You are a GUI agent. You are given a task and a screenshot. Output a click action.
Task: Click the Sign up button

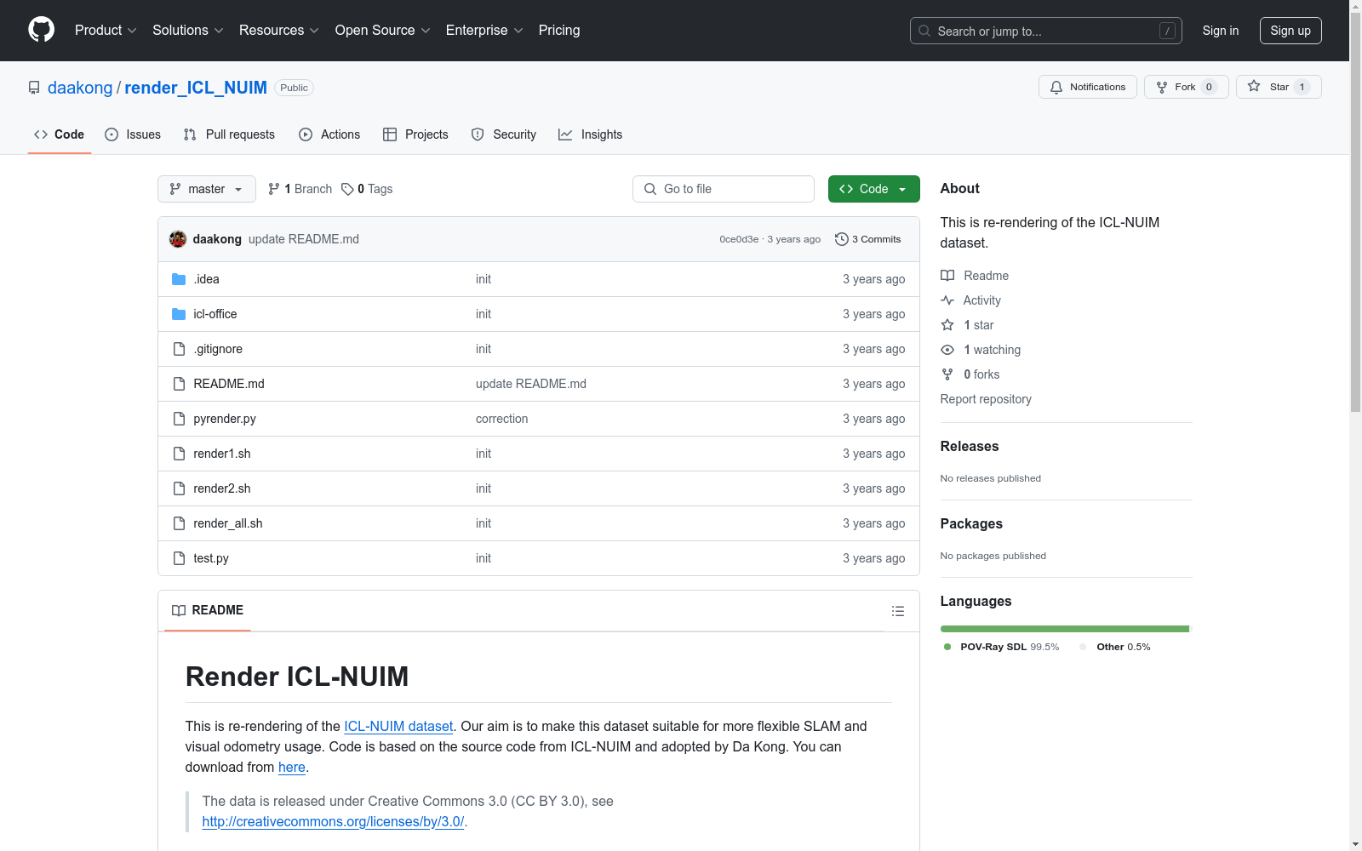click(1290, 31)
